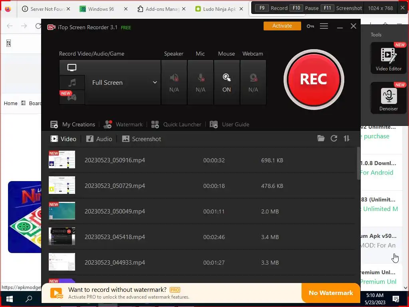Toggle the Mouse effect ON option
The image size is (409, 307).
pyautogui.click(x=226, y=82)
